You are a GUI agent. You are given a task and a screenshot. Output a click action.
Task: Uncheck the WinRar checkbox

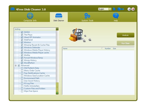click(x=22, y=55)
